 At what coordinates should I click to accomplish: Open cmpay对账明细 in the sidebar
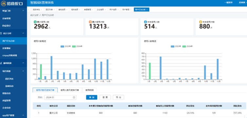pos(13,55)
